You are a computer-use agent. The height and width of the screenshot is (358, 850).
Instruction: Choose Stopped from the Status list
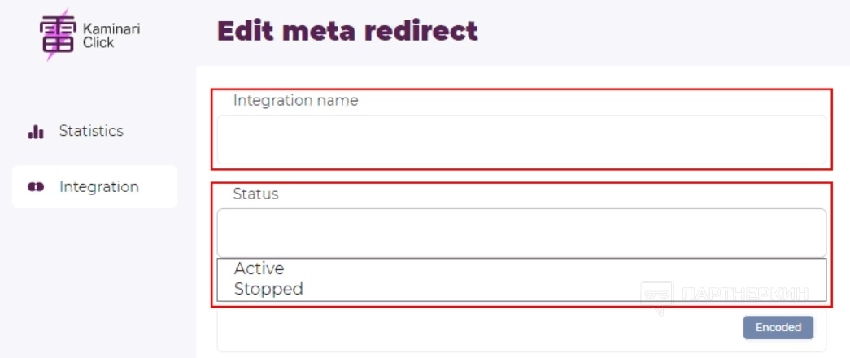(x=268, y=289)
